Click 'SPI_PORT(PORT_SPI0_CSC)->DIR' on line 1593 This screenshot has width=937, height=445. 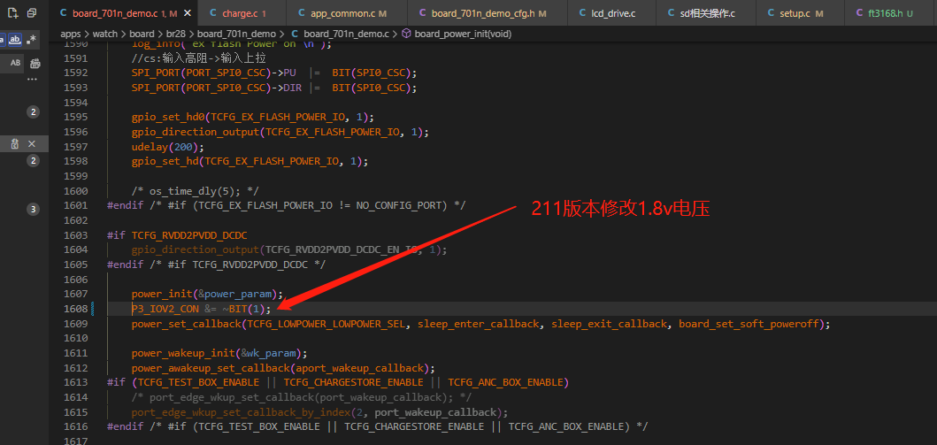[216, 88]
